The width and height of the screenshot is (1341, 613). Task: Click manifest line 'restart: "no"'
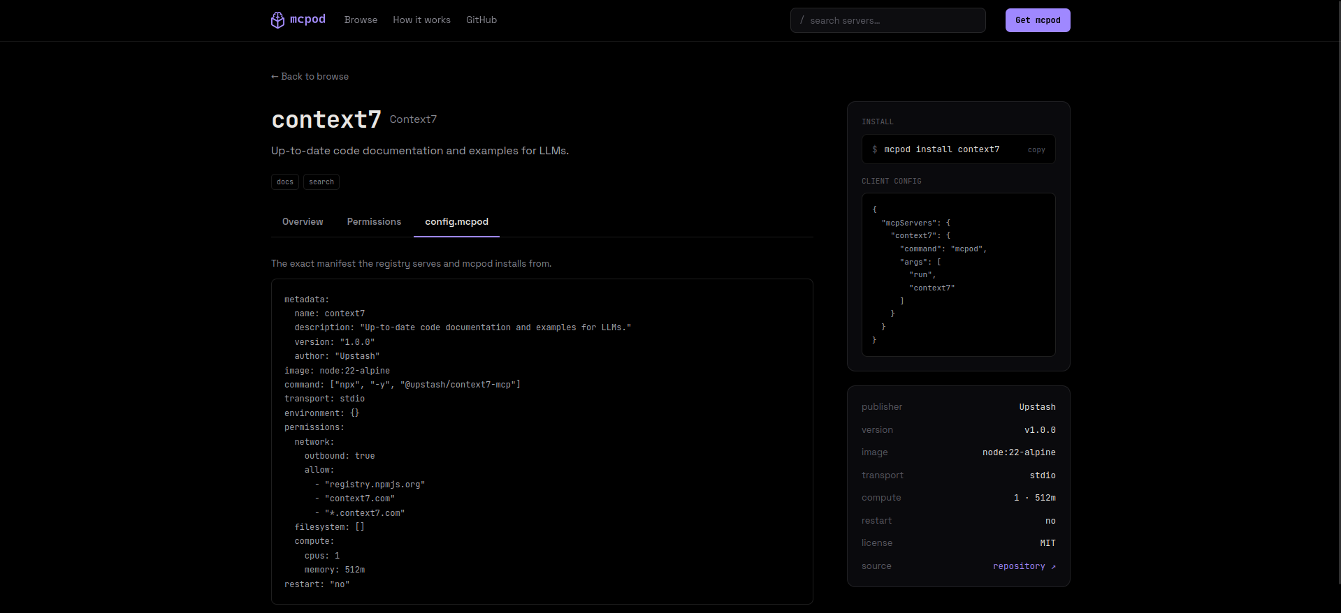click(x=317, y=584)
